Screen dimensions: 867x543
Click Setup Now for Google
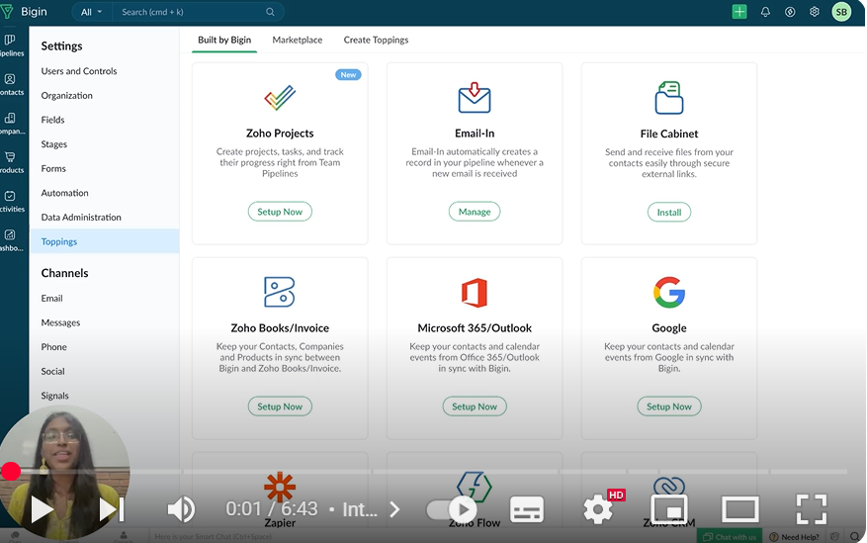669,406
